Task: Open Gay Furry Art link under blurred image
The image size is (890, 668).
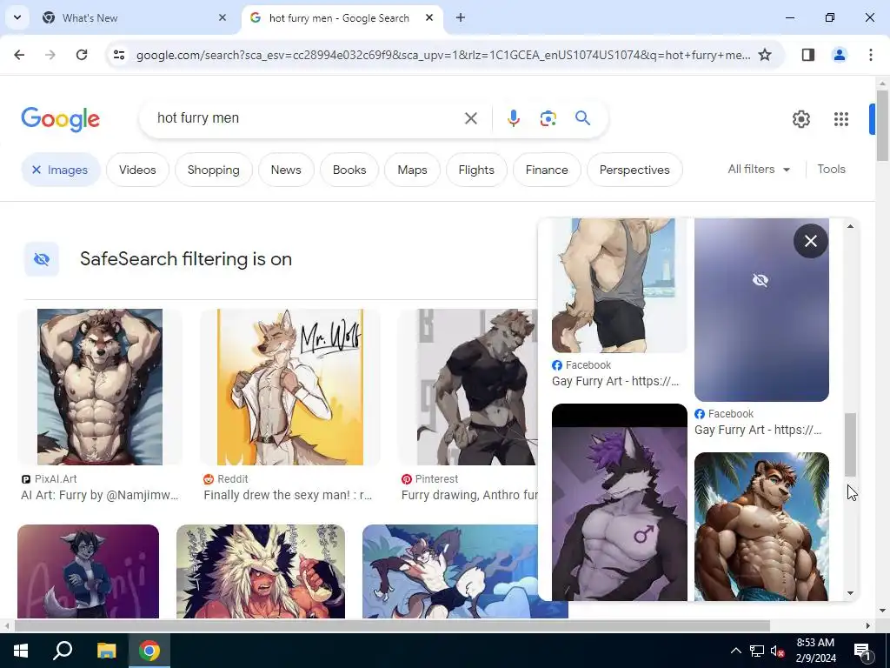Action: [758, 430]
